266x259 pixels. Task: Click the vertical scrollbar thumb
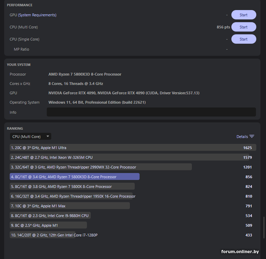(x=264, y=228)
